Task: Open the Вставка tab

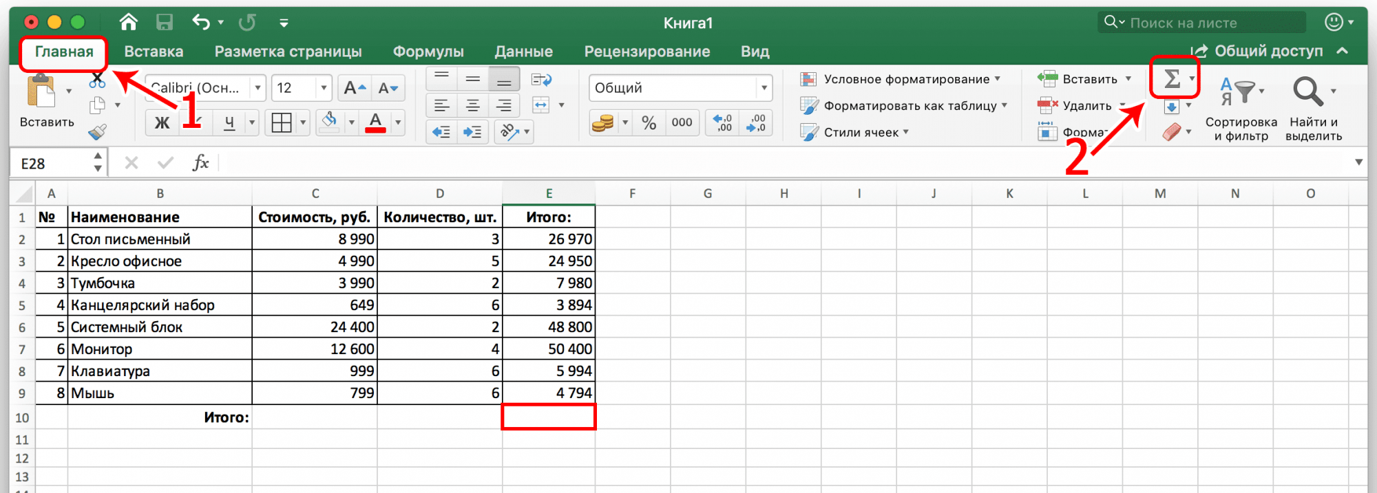Action: pyautogui.click(x=154, y=52)
